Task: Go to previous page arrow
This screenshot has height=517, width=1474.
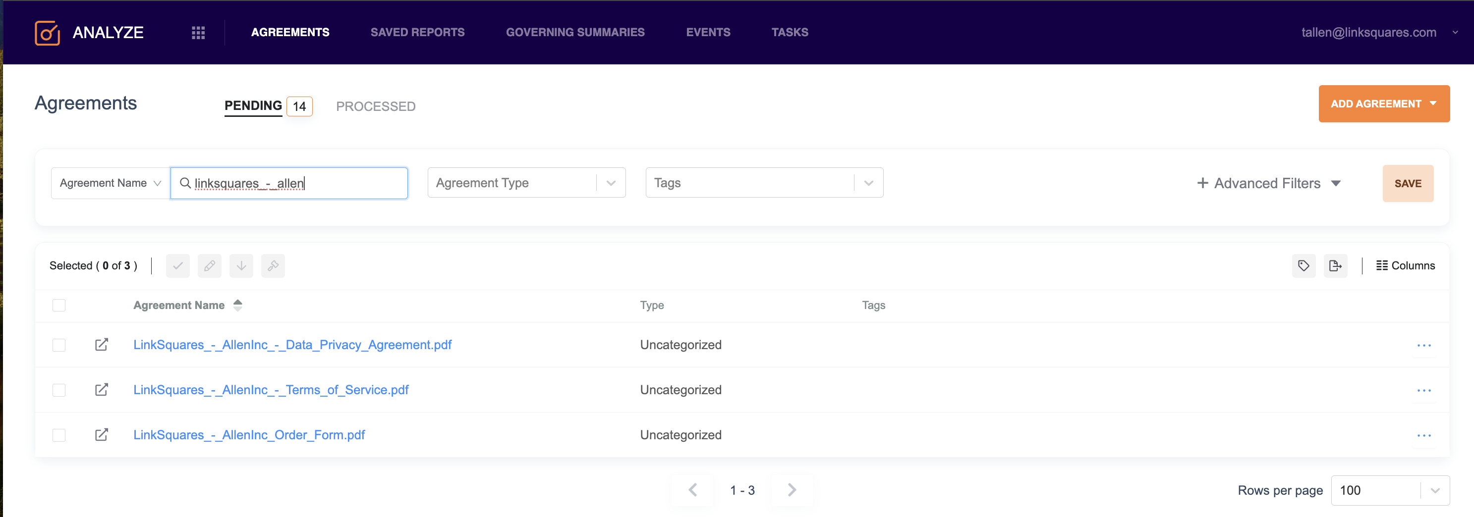Action: (x=693, y=490)
